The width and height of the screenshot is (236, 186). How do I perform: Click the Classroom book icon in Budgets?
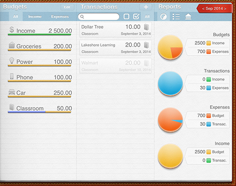pos(12,107)
